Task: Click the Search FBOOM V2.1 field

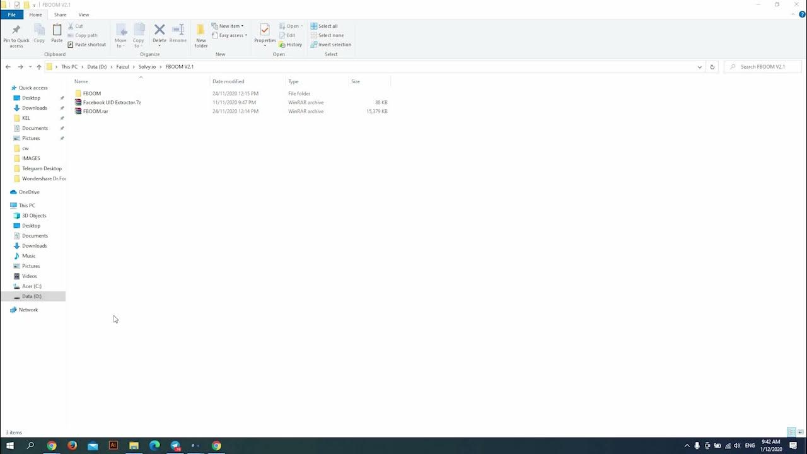Action: (763, 67)
